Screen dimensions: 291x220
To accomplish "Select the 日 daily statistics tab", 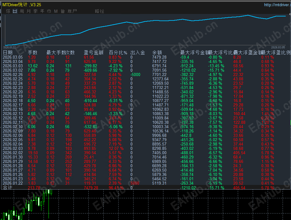I will [15, 11].
